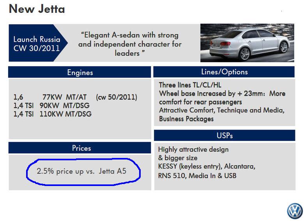Select the RNS 510, Media In & USB line

pos(197,176)
